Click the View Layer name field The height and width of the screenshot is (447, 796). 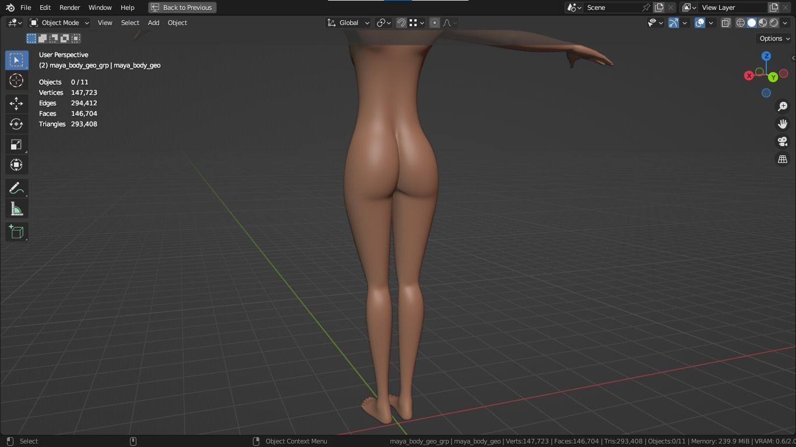click(x=732, y=8)
